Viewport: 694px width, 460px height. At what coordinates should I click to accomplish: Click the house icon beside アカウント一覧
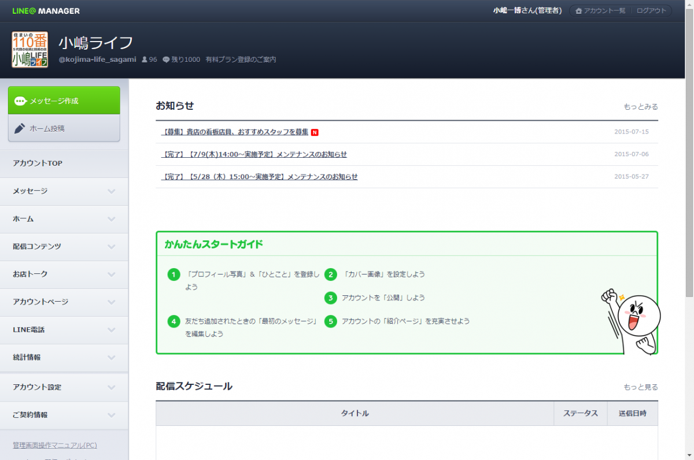click(578, 11)
